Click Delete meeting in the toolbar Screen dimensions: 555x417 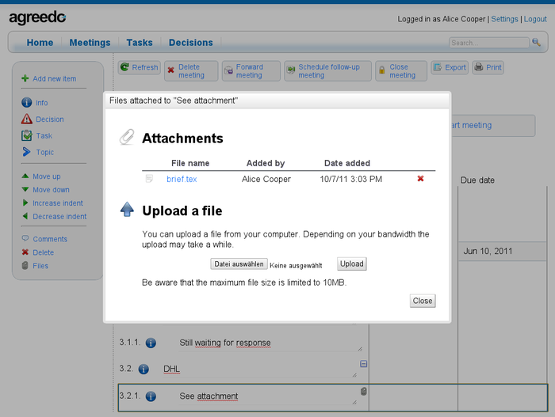pyautogui.click(x=188, y=71)
